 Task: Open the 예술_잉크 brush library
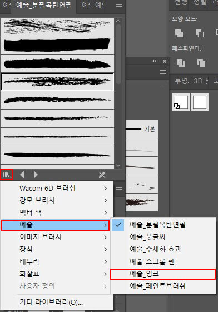point(163,274)
